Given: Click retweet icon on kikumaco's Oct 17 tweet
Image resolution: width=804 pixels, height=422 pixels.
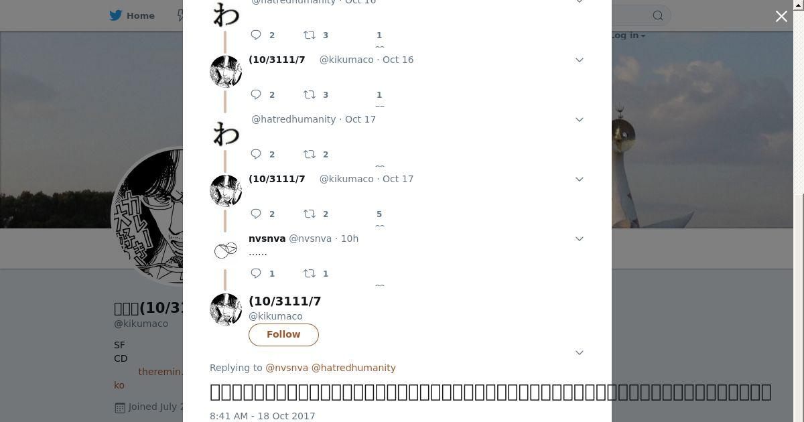Looking at the screenshot, I should coord(310,214).
